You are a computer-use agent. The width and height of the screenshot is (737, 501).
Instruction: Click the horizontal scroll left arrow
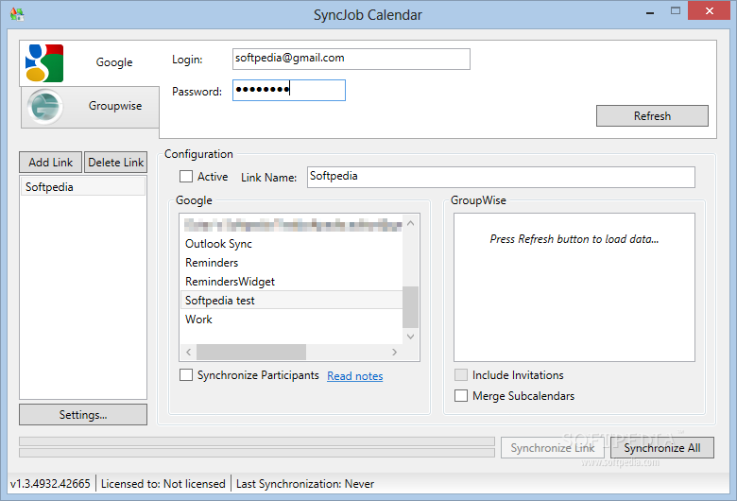pyautogui.click(x=188, y=352)
